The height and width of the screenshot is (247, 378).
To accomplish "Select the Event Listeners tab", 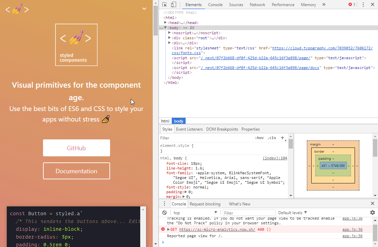I will [189, 129].
